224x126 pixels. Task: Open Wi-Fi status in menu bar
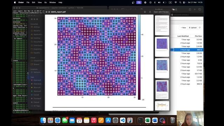click(176, 2)
